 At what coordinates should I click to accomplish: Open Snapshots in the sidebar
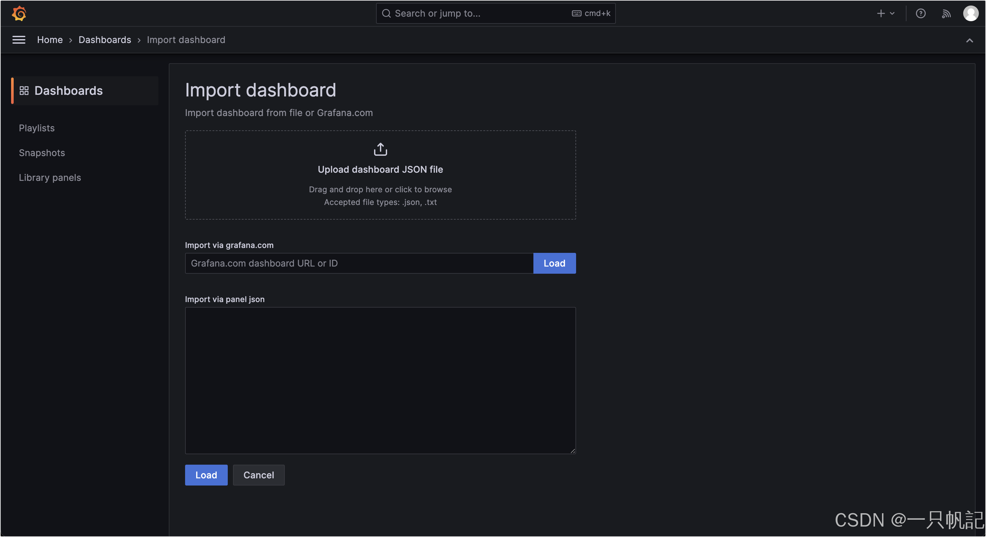[42, 153]
